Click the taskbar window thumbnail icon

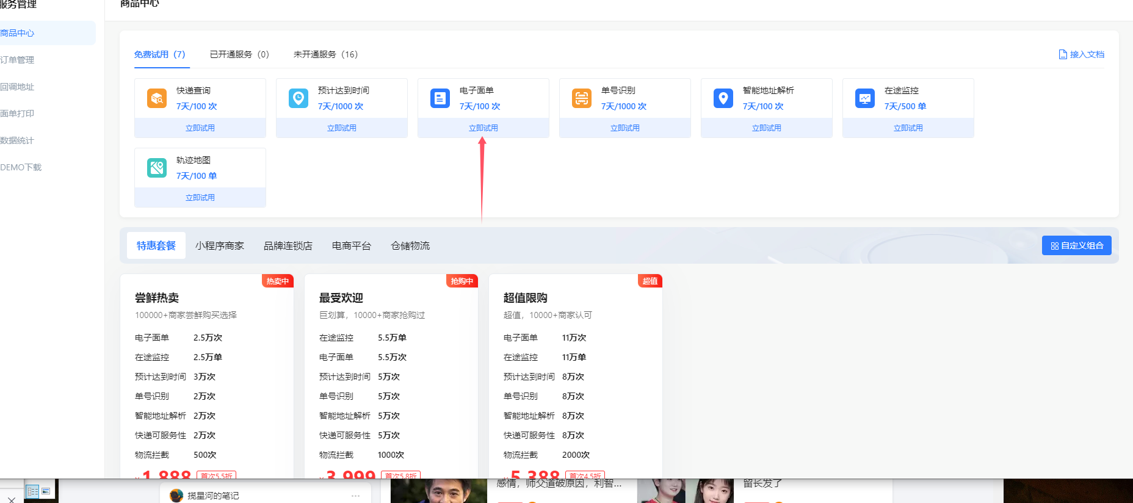click(x=46, y=491)
